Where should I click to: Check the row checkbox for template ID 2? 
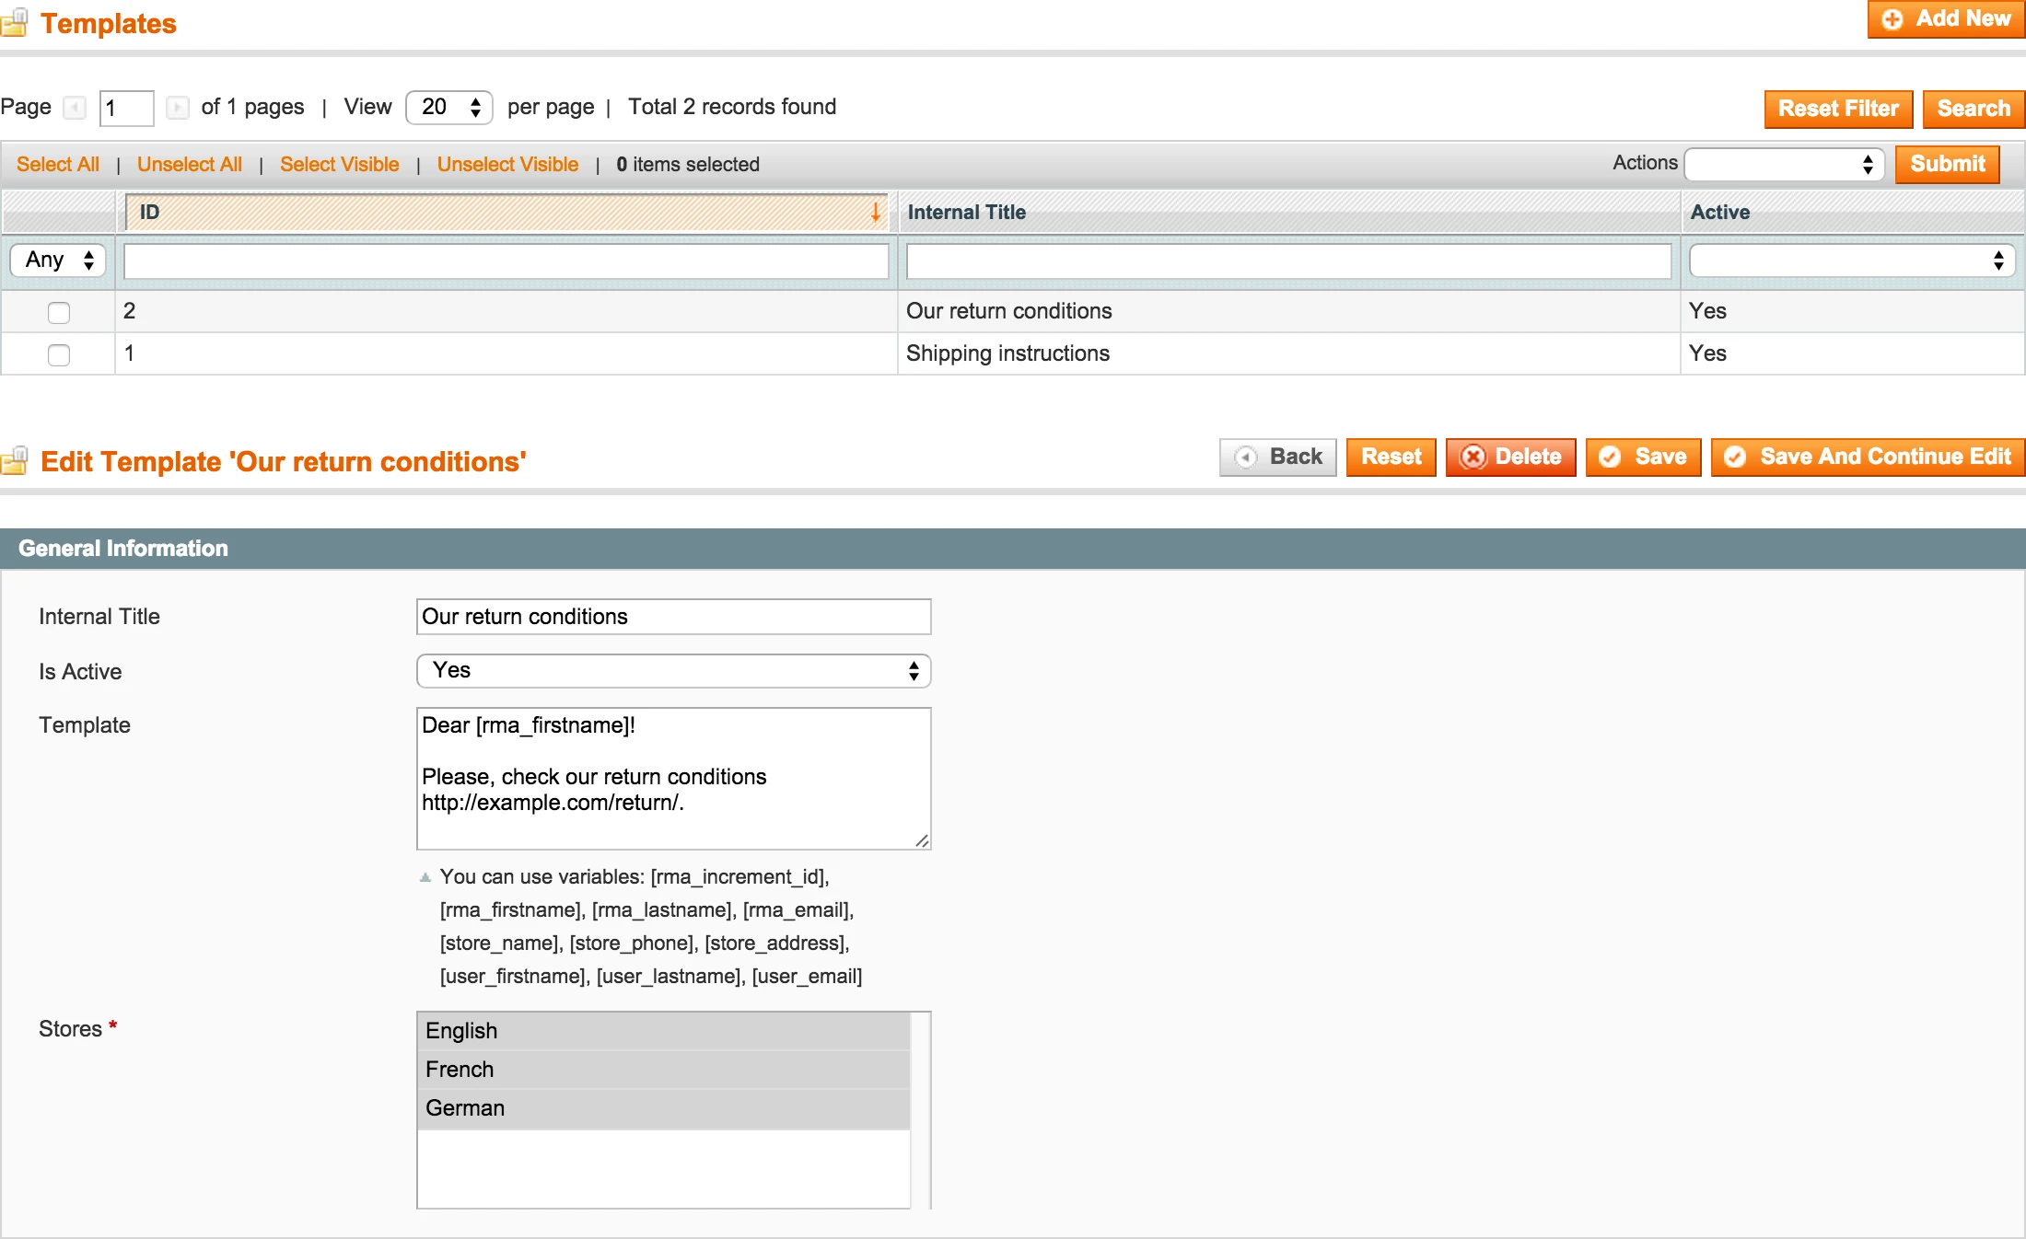click(x=58, y=312)
